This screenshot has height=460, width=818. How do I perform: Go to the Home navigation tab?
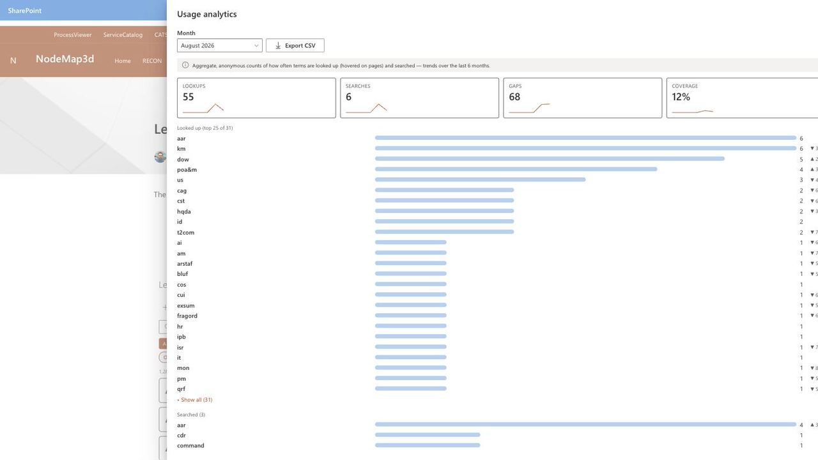coord(123,61)
